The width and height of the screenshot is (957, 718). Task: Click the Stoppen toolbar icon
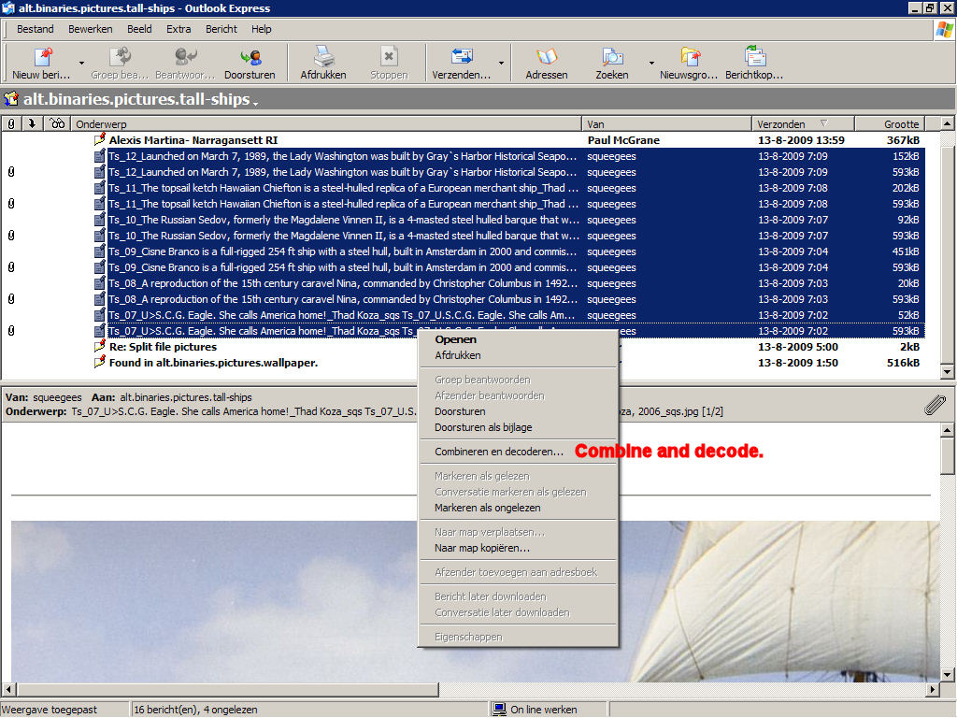click(389, 57)
